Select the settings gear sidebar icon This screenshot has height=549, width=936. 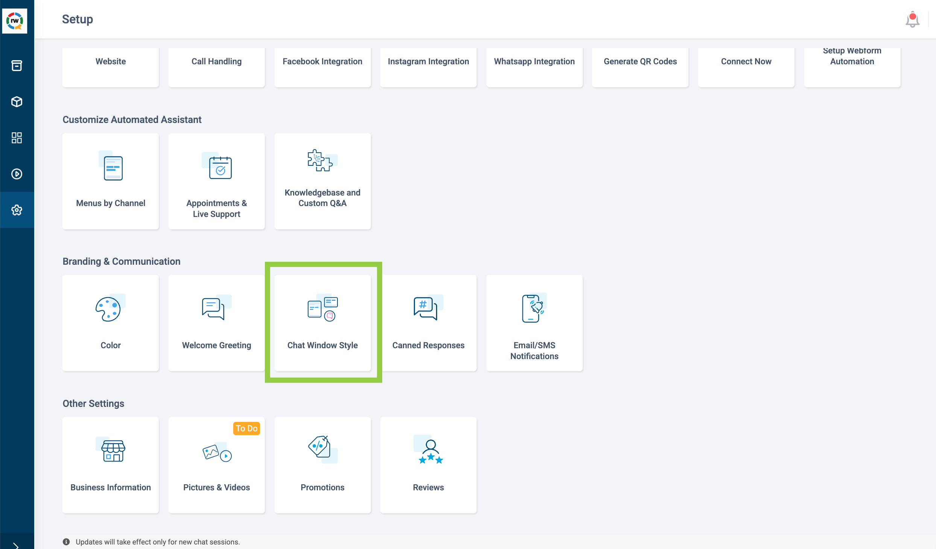tap(17, 210)
